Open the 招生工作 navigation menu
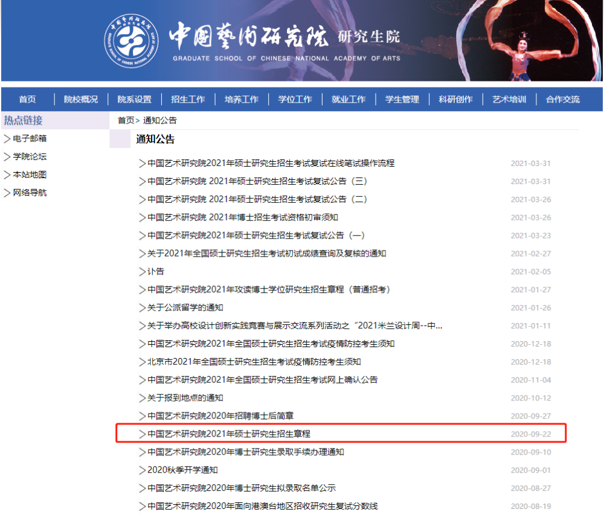Viewport: 604px width, 515px height. (188, 99)
